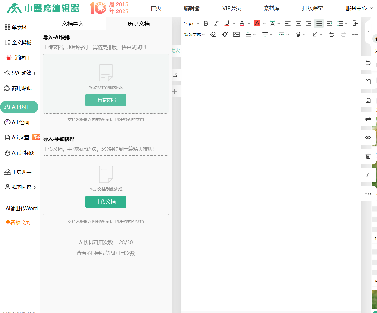The image size is (377, 313).
Task: Click the lightbulb icon in toolbar
Action: pyautogui.click(x=298, y=34)
